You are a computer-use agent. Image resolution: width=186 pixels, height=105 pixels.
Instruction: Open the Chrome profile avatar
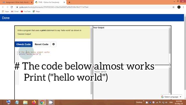coord(179,7)
